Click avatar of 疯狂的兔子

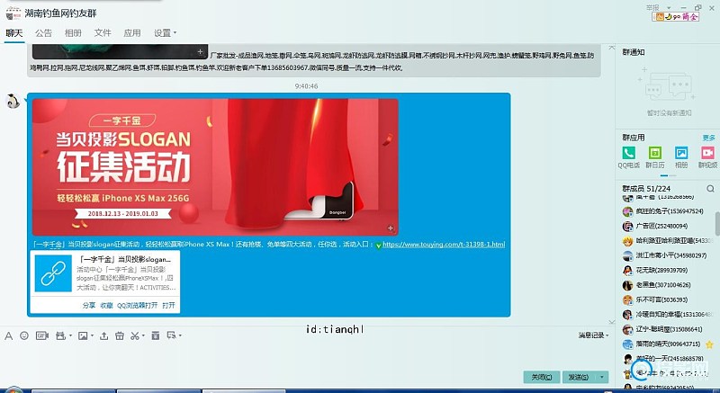(x=627, y=211)
